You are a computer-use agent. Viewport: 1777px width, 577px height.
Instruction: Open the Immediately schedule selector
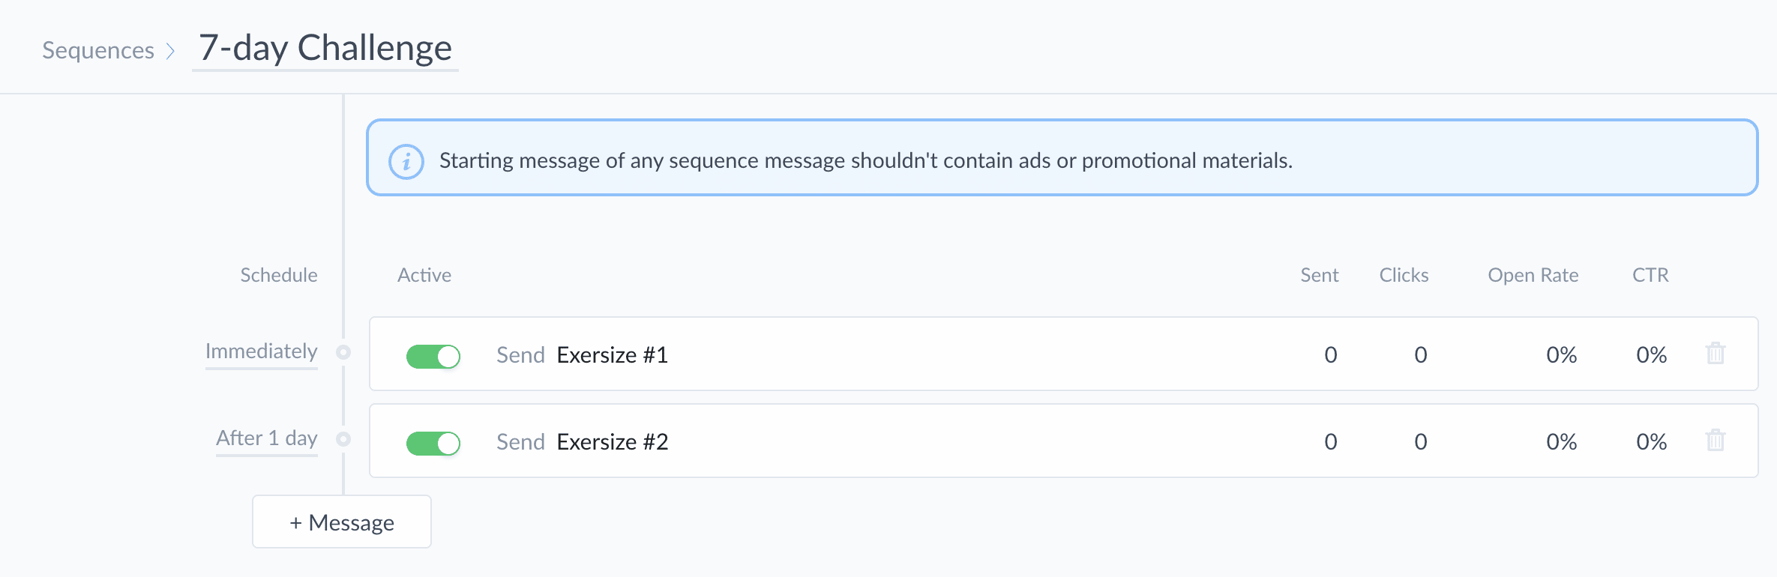tap(262, 351)
